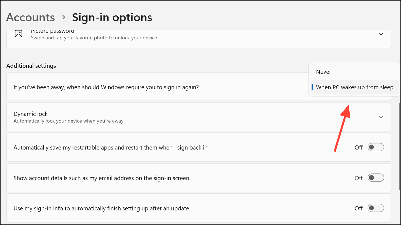
Task: Click the vertical scrollbar on the right
Action: 400,147
